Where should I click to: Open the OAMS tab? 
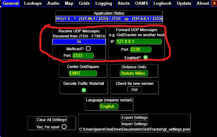[142, 3]
